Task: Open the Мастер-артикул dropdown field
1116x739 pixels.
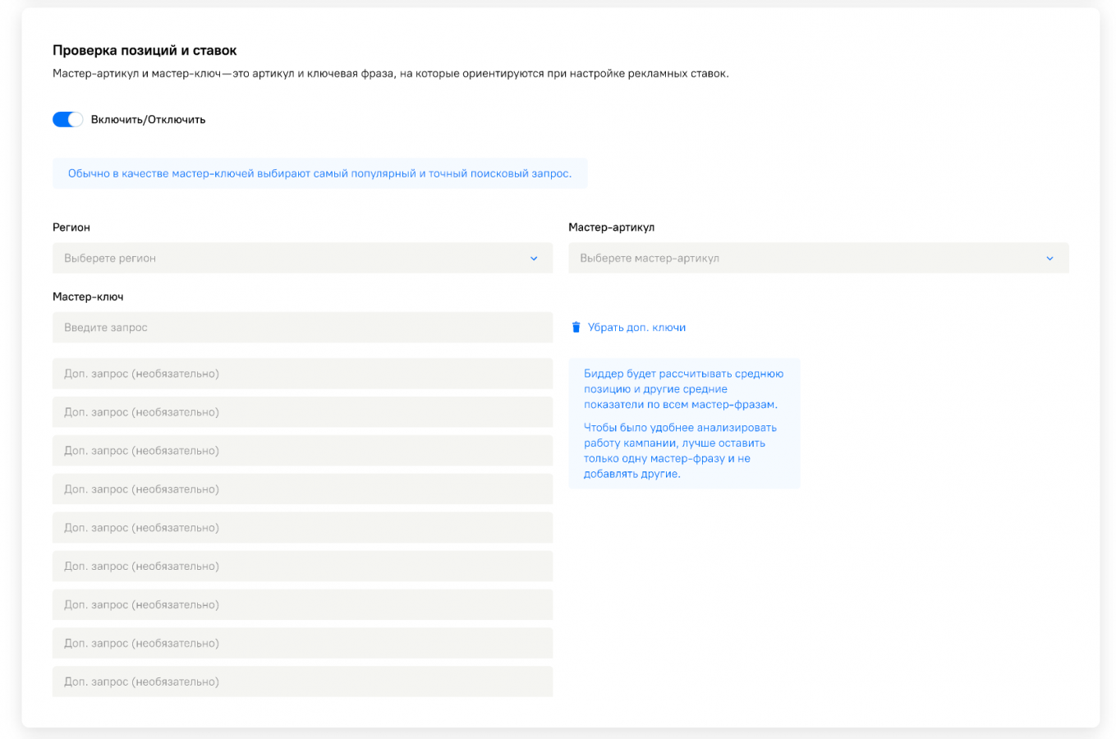Action: 805,258
